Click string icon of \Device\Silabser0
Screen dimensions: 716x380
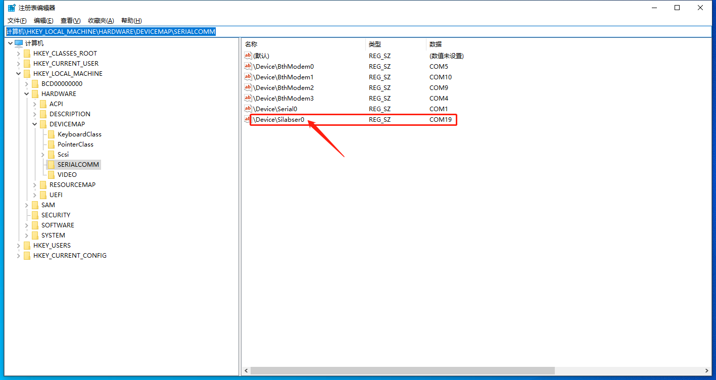coord(248,119)
